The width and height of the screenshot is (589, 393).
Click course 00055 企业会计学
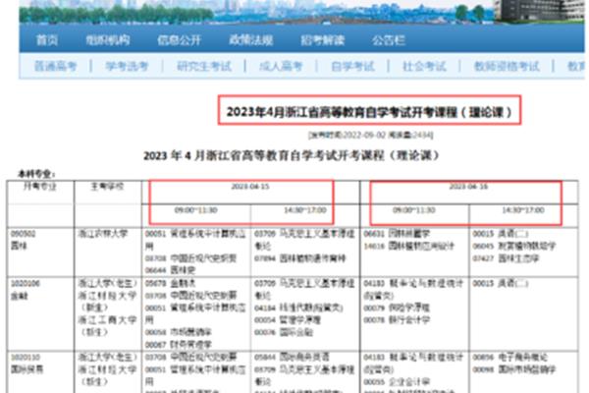click(x=397, y=382)
